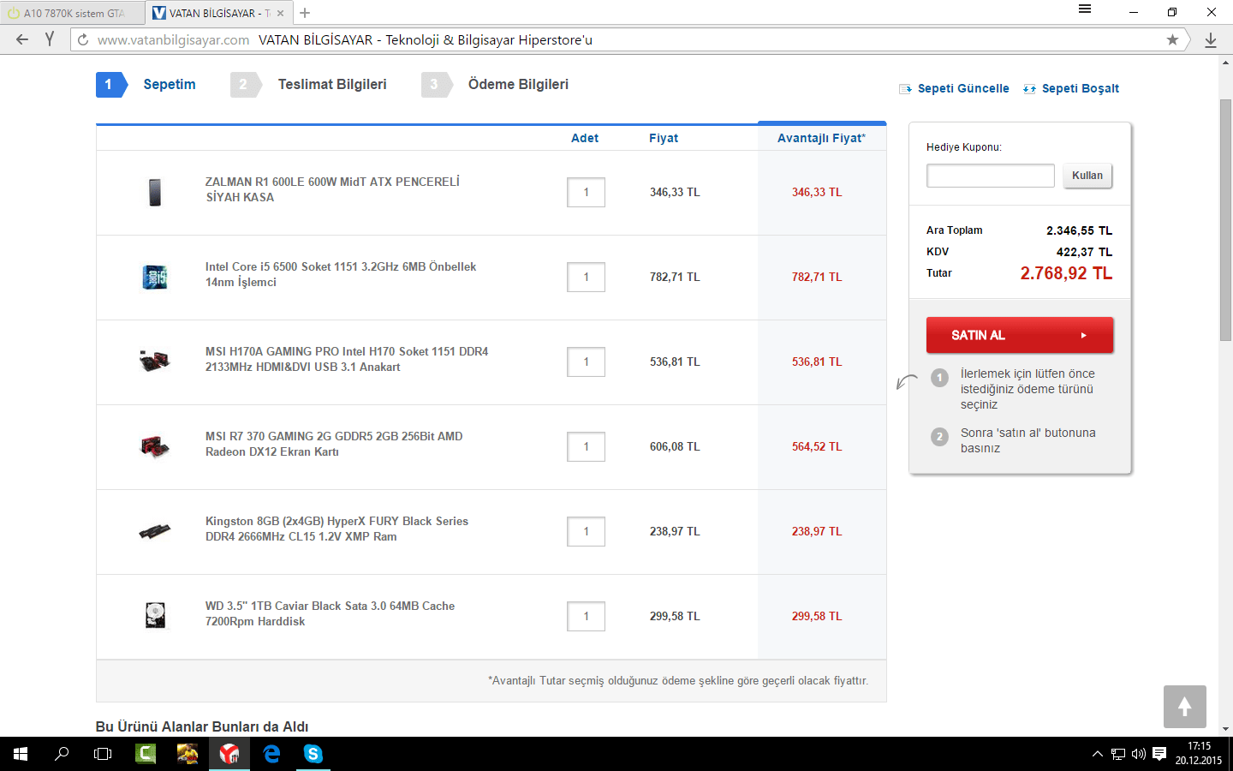Edit quantity for ZALMAN R1 case
Screen dimensions: 1233x771
[x=586, y=193]
